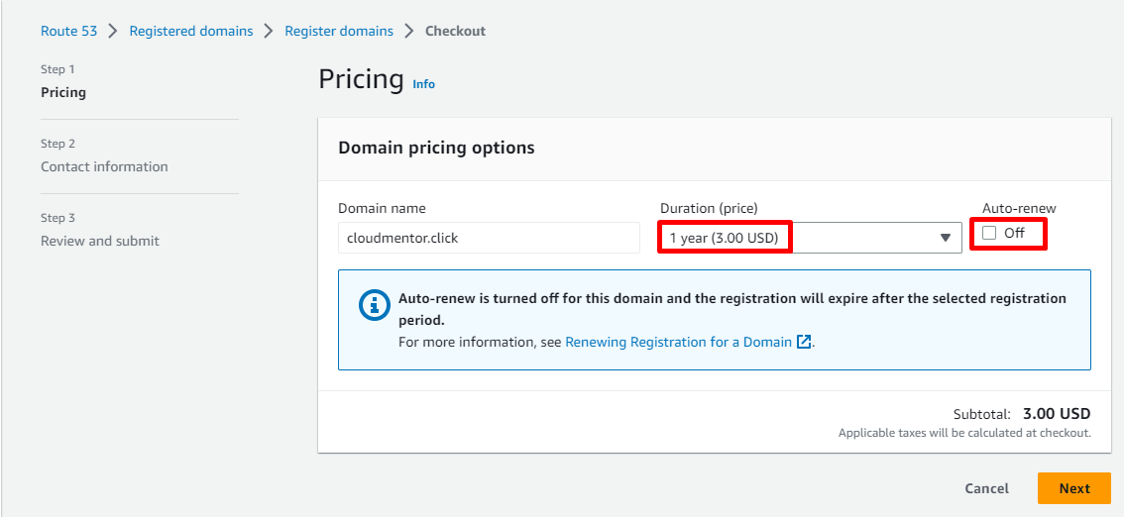Click the breadcrumb chevron after Route 53
The width and height of the screenshot is (1124, 517).
[x=113, y=31]
